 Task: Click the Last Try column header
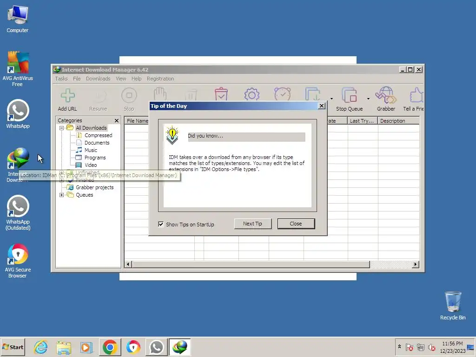pyautogui.click(x=362, y=121)
